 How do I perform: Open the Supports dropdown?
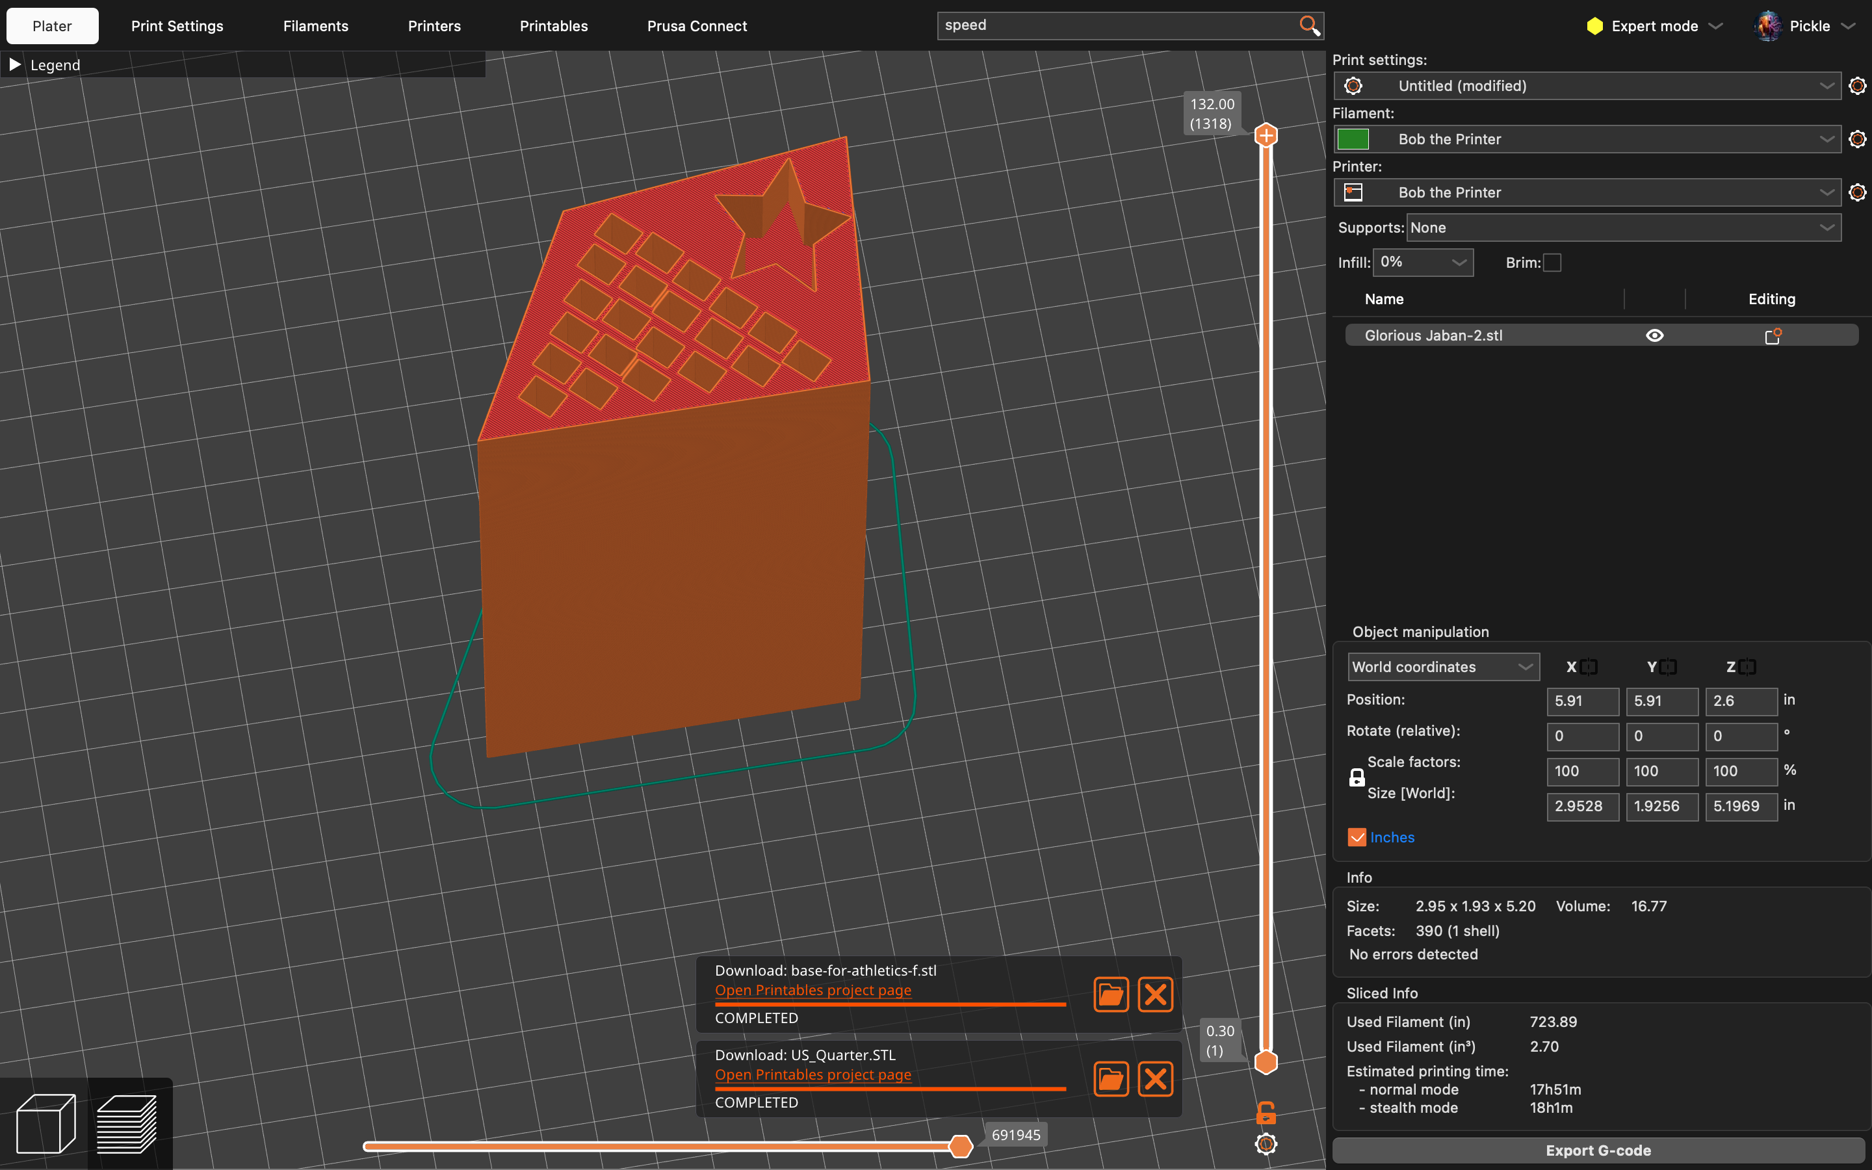(1623, 228)
